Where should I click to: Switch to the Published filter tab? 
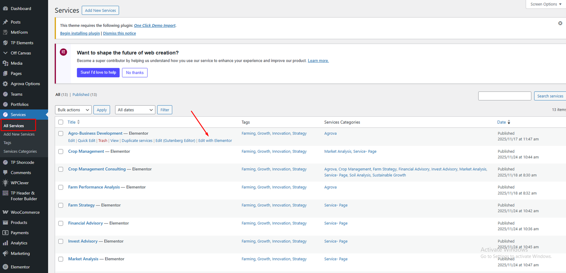81,95
